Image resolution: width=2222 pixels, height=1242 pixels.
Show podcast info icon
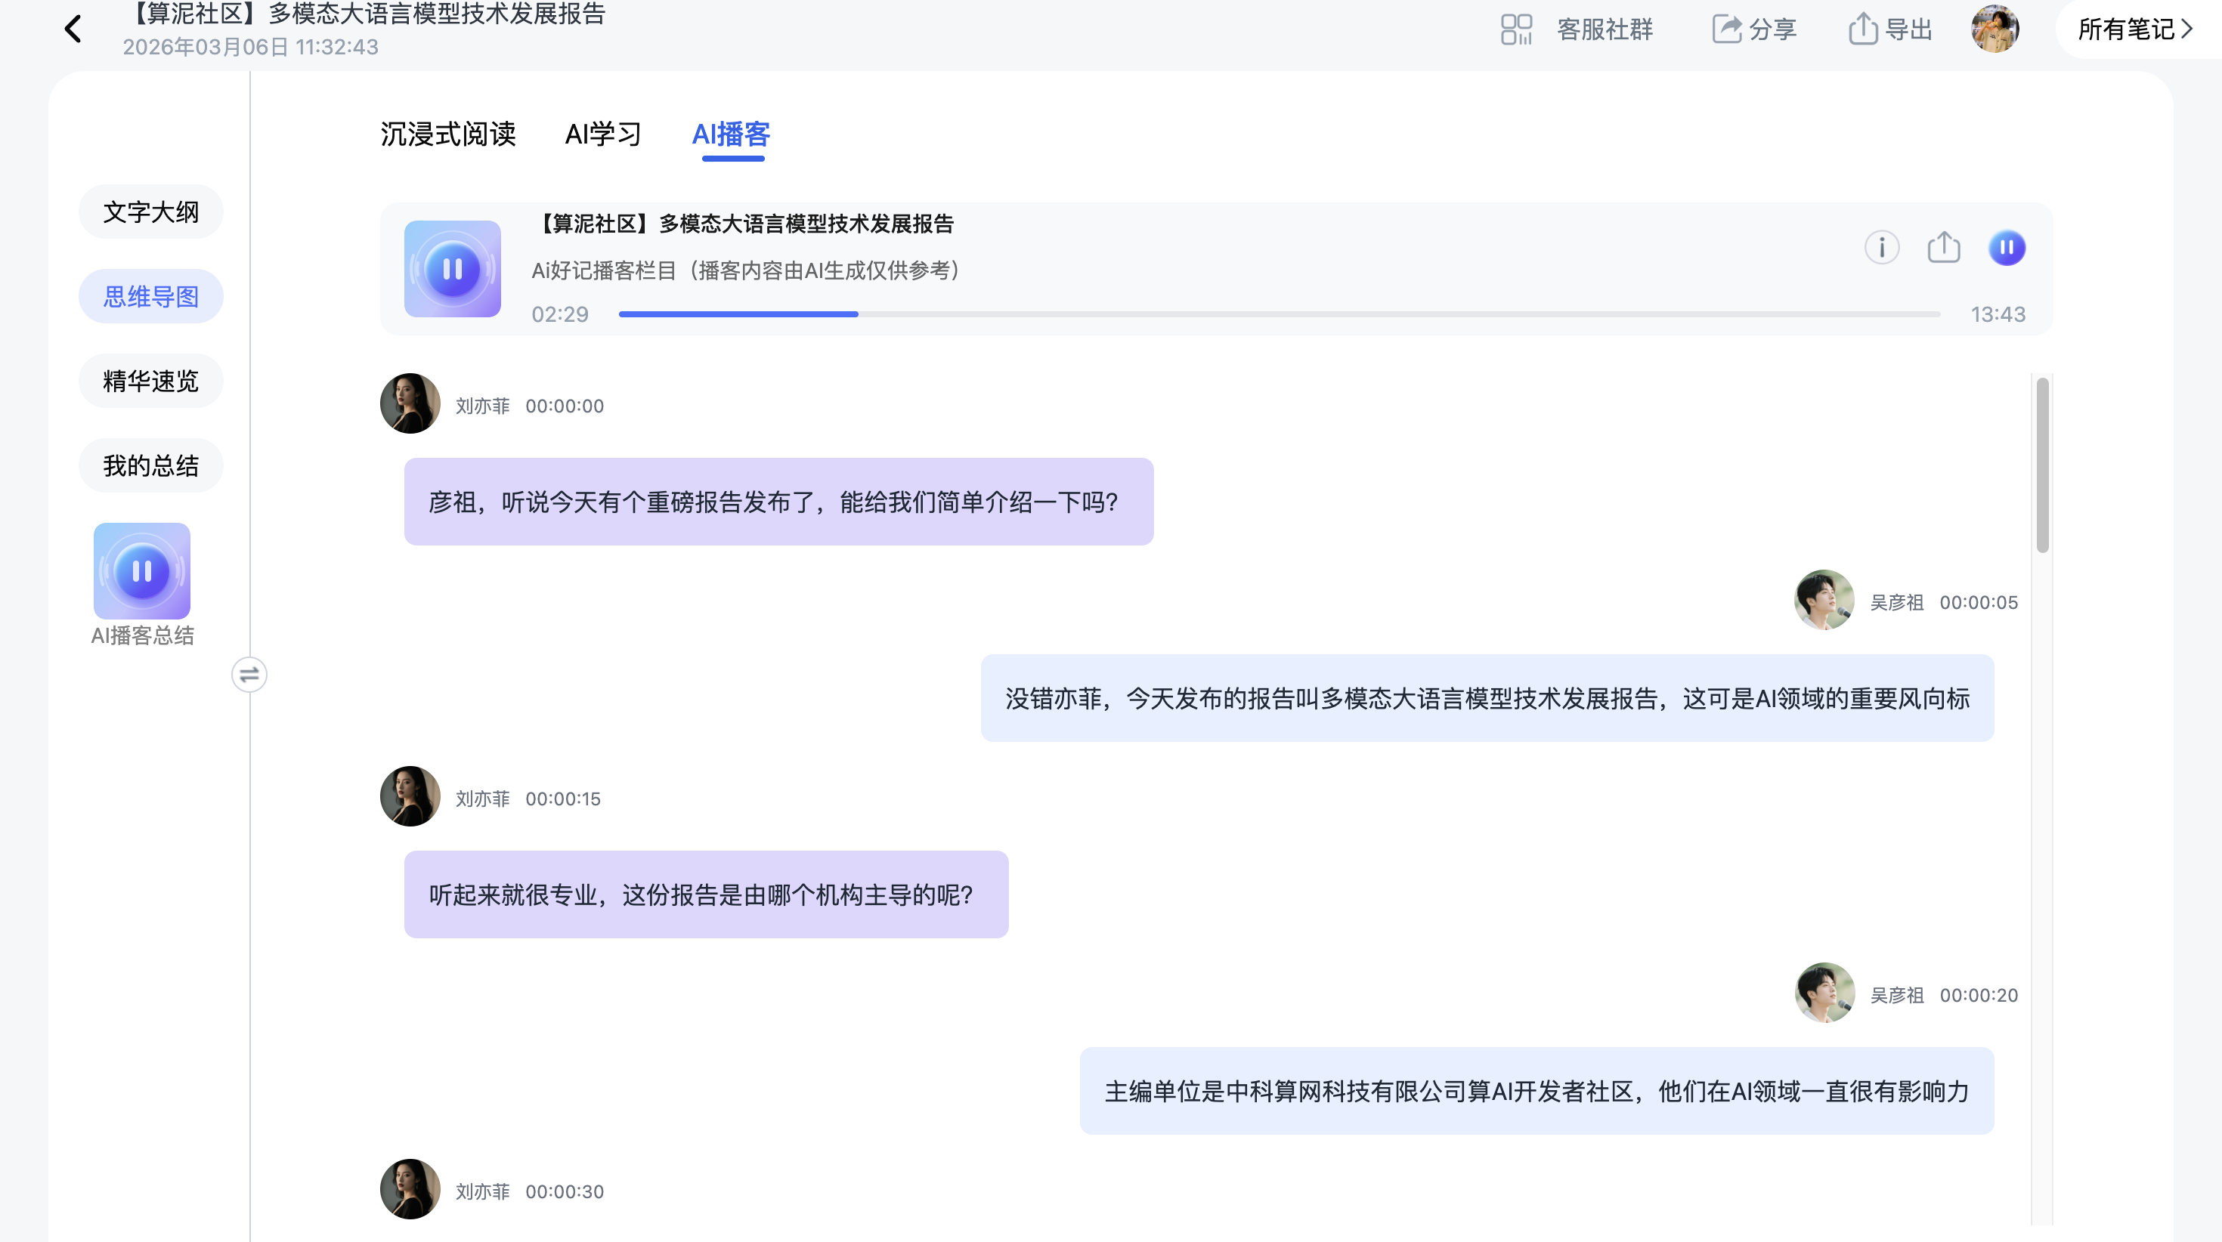(x=1882, y=248)
